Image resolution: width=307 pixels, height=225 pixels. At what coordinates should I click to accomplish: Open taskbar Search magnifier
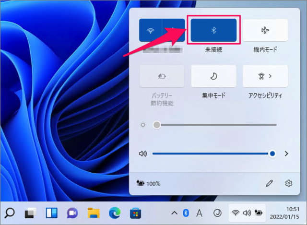10,213
